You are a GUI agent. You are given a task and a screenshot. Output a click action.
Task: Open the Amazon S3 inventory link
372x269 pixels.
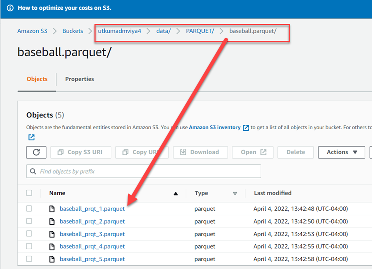point(215,127)
